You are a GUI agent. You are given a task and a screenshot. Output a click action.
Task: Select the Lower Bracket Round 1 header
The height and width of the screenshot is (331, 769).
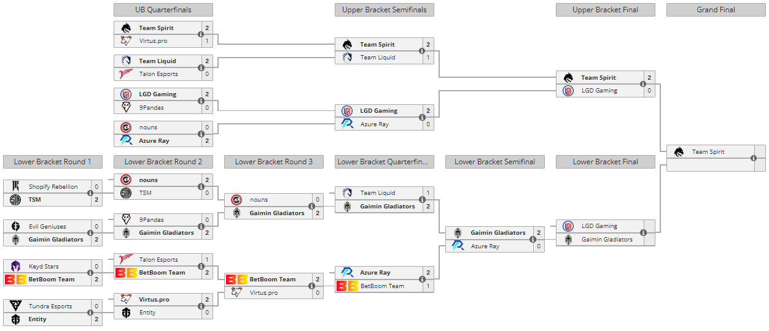(x=53, y=162)
